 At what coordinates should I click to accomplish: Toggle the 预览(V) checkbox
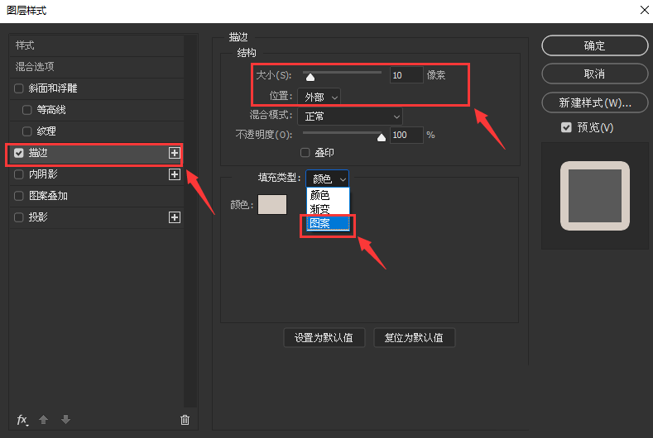coord(566,127)
